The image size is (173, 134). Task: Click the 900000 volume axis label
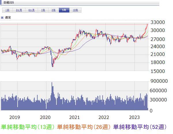[158, 82]
